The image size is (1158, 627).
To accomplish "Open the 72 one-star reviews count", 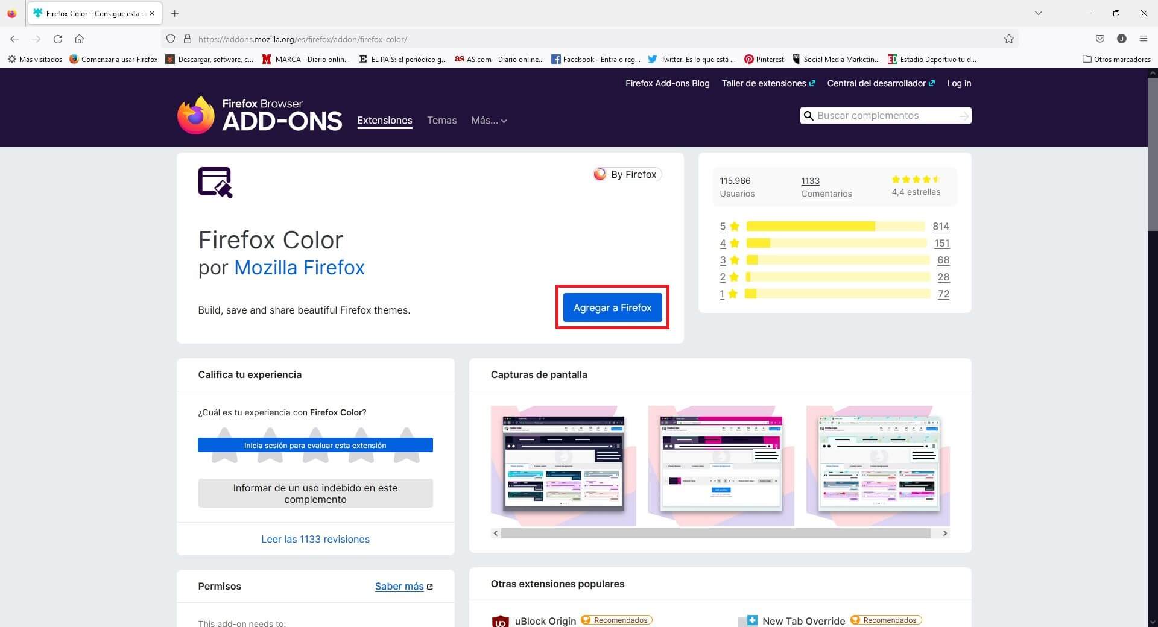I will click(x=943, y=294).
